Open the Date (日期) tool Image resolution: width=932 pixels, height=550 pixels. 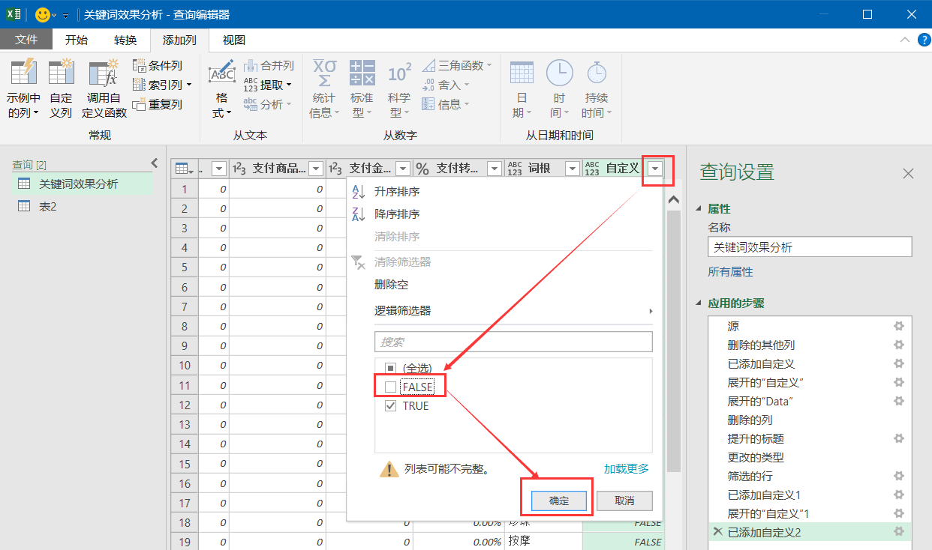coord(522,88)
